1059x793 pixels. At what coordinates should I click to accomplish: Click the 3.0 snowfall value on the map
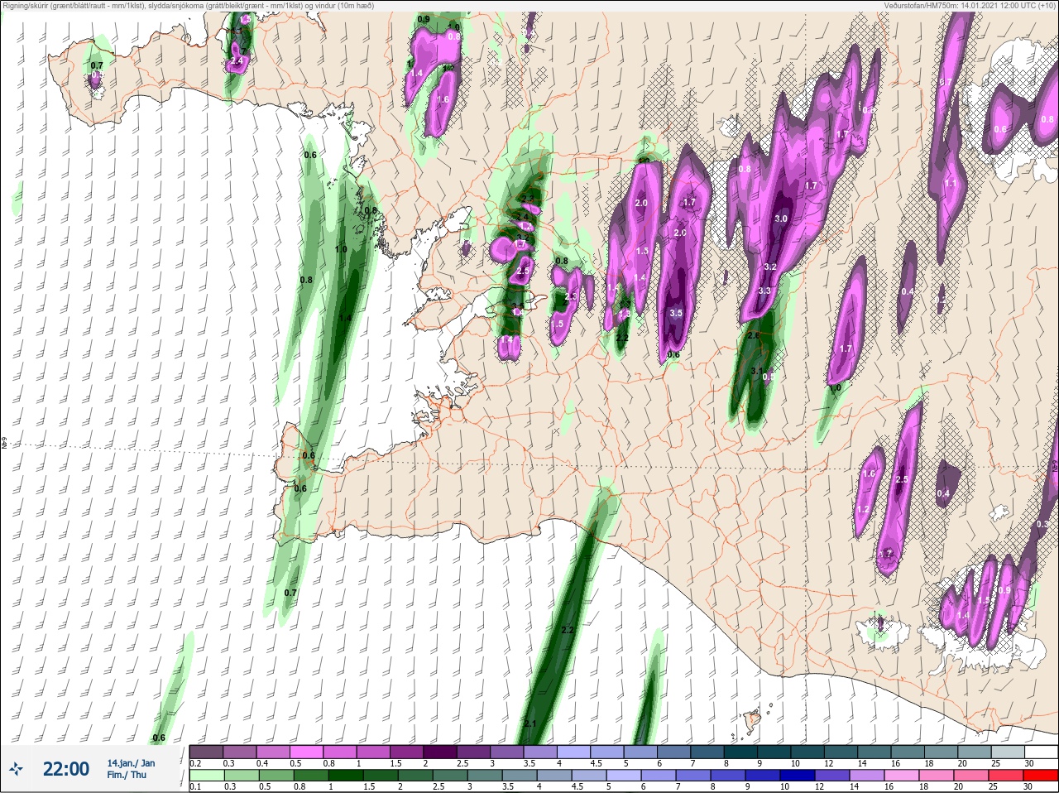[781, 219]
